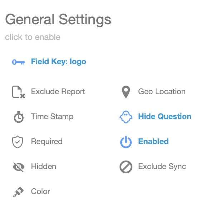Open the Field Key: logo setting
Image resolution: width=224 pixels, height=214 pixels.
[x=58, y=62]
